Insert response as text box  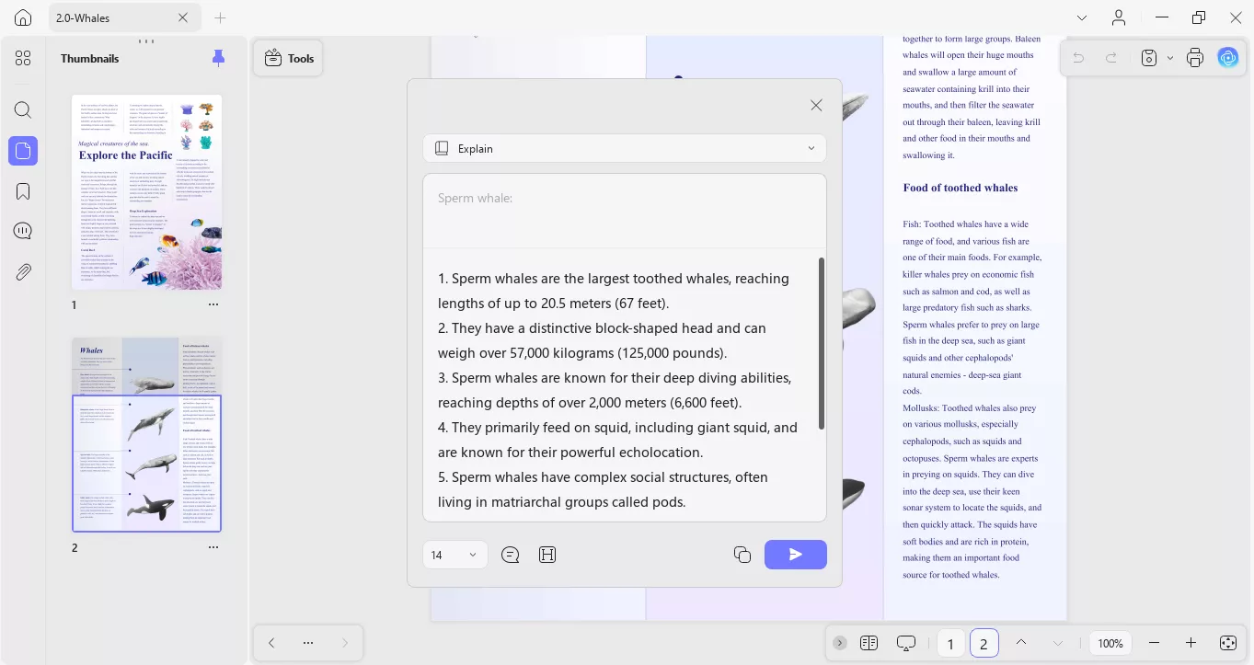pyautogui.click(x=547, y=555)
